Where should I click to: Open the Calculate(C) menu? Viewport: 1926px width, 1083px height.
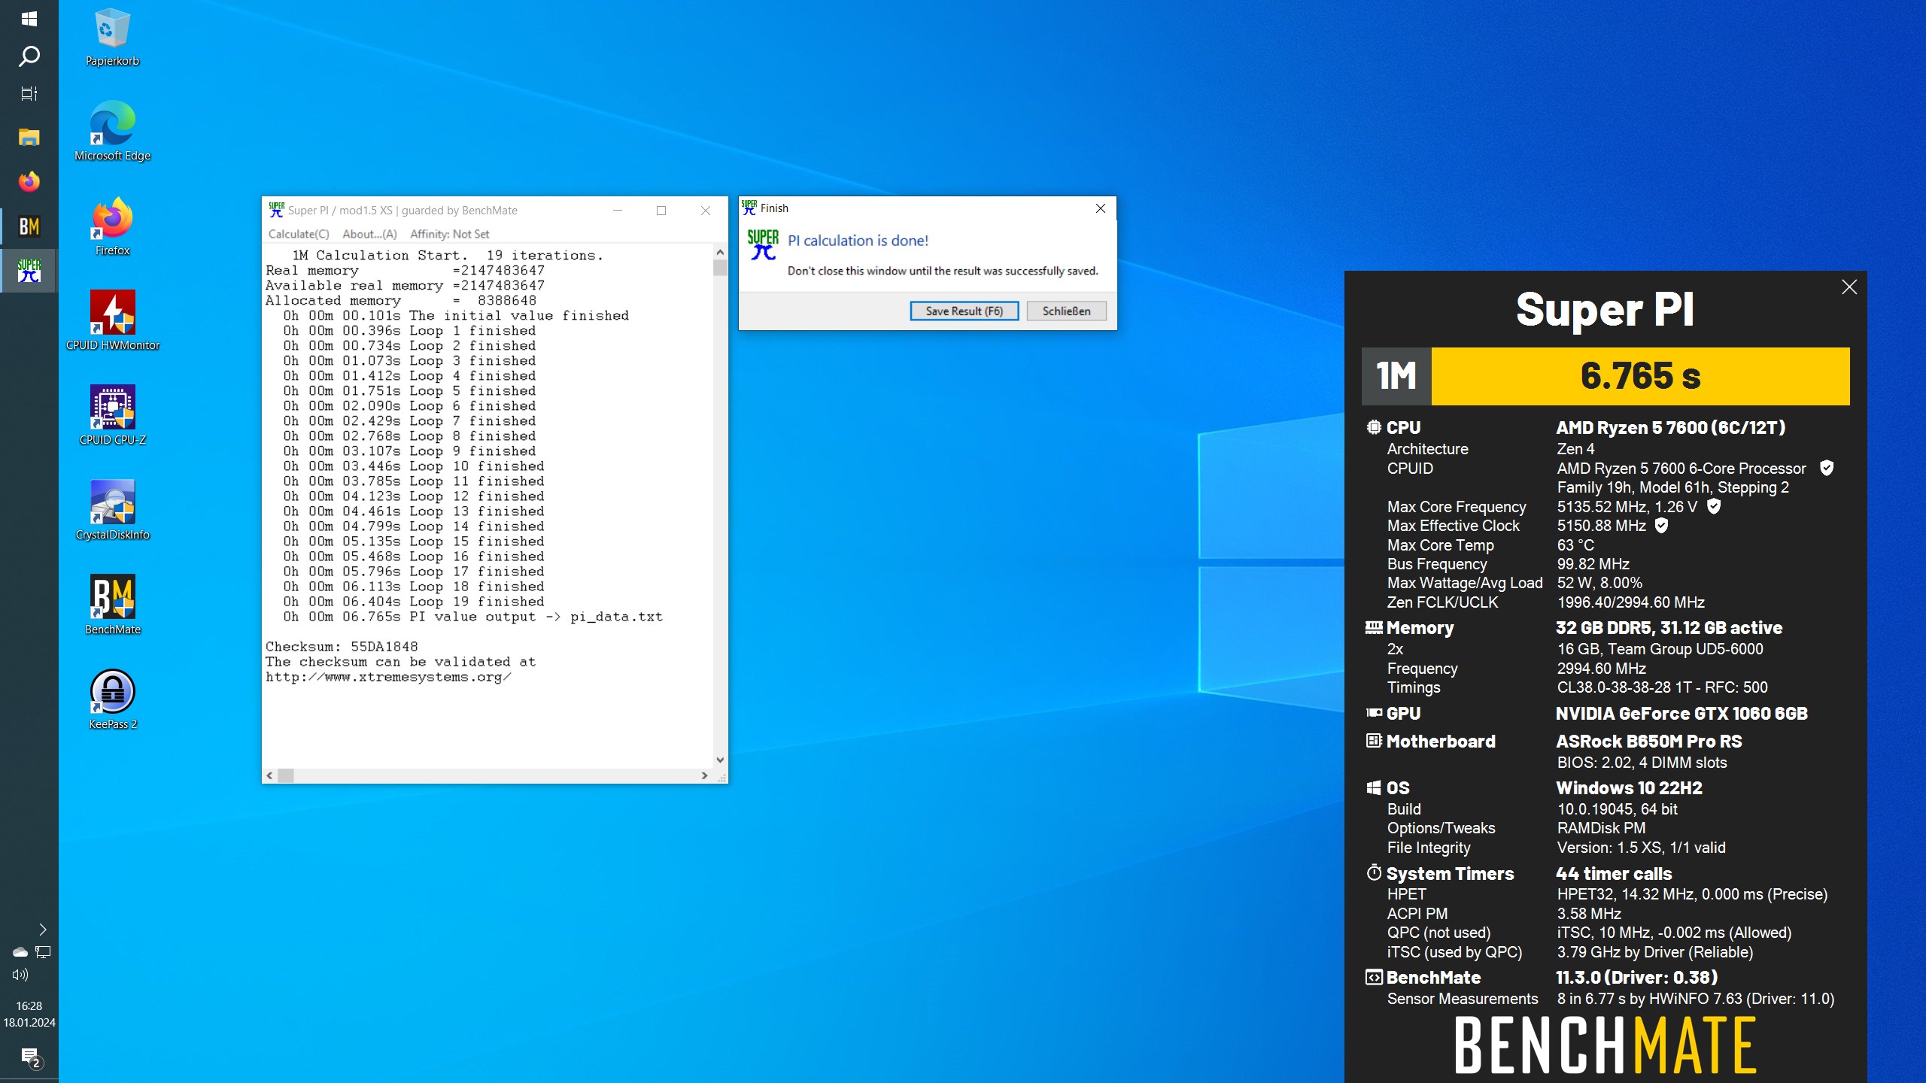299,234
